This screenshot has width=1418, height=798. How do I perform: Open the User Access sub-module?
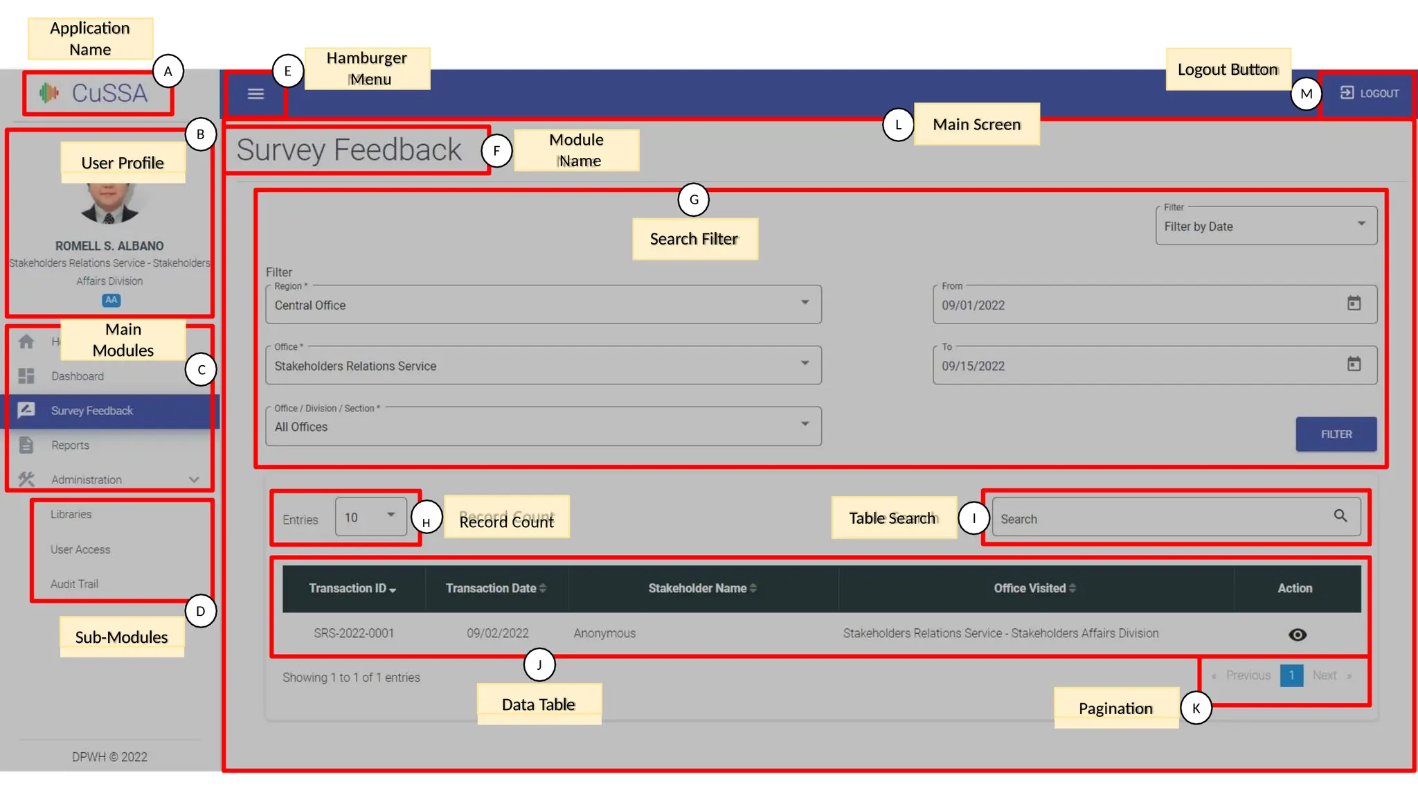tap(80, 549)
